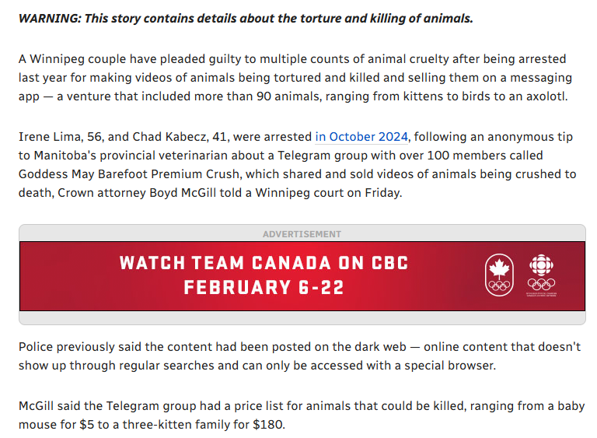Screen dimensions: 597x438
Task: Open the "in October 2024" hyperlink
Action: point(361,137)
